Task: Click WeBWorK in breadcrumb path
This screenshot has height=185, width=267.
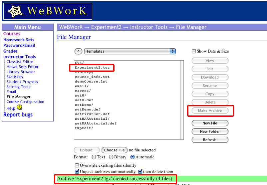Action: tap(71, 27)
